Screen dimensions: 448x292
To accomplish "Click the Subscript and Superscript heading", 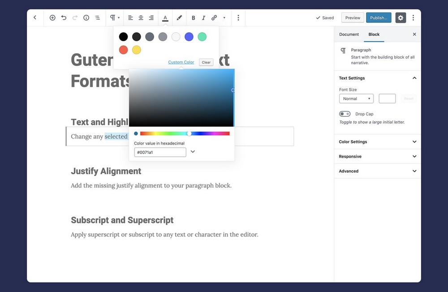I will click(x=122, y=220).
